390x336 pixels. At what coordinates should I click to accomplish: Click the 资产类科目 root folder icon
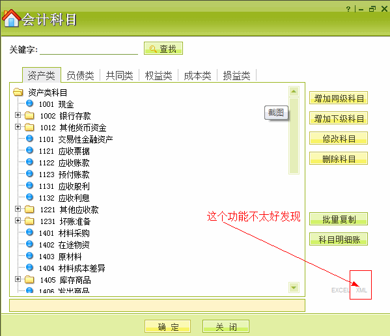pyautogui.click(x=18, y=92)
